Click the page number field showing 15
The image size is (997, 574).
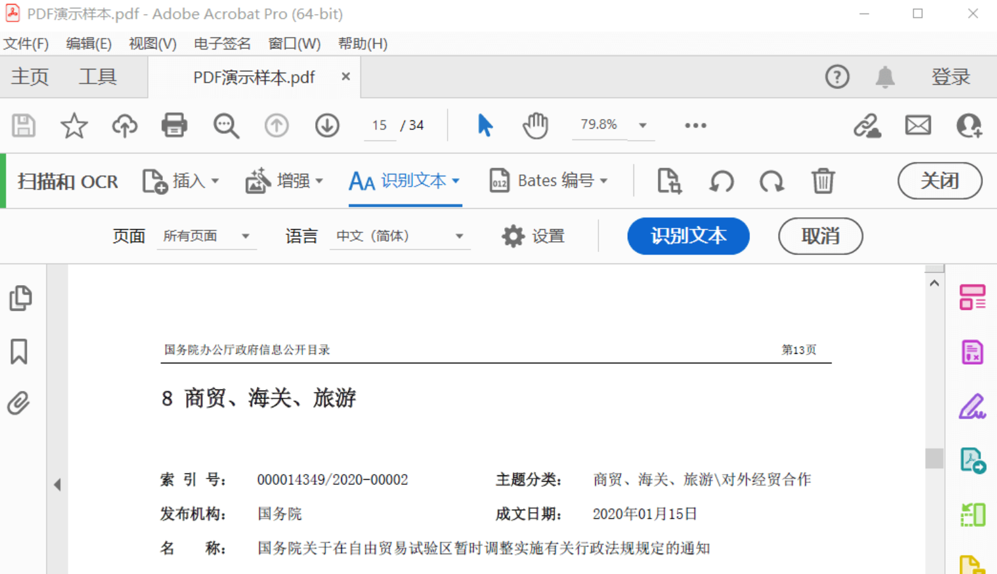pos(379,125)
